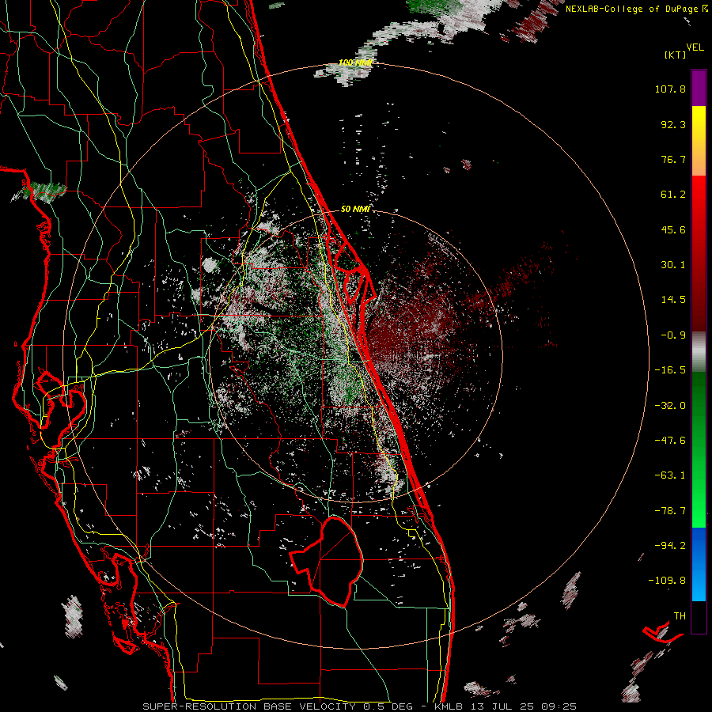Click the -78.7 velocity scale value

coord(670,511)
